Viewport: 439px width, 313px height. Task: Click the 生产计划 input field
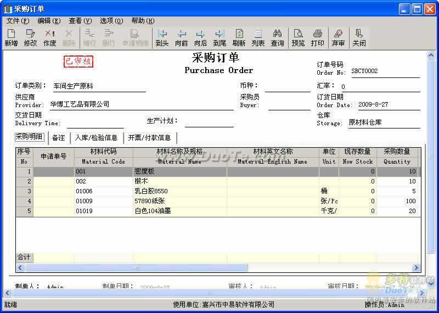pos(209,122)
